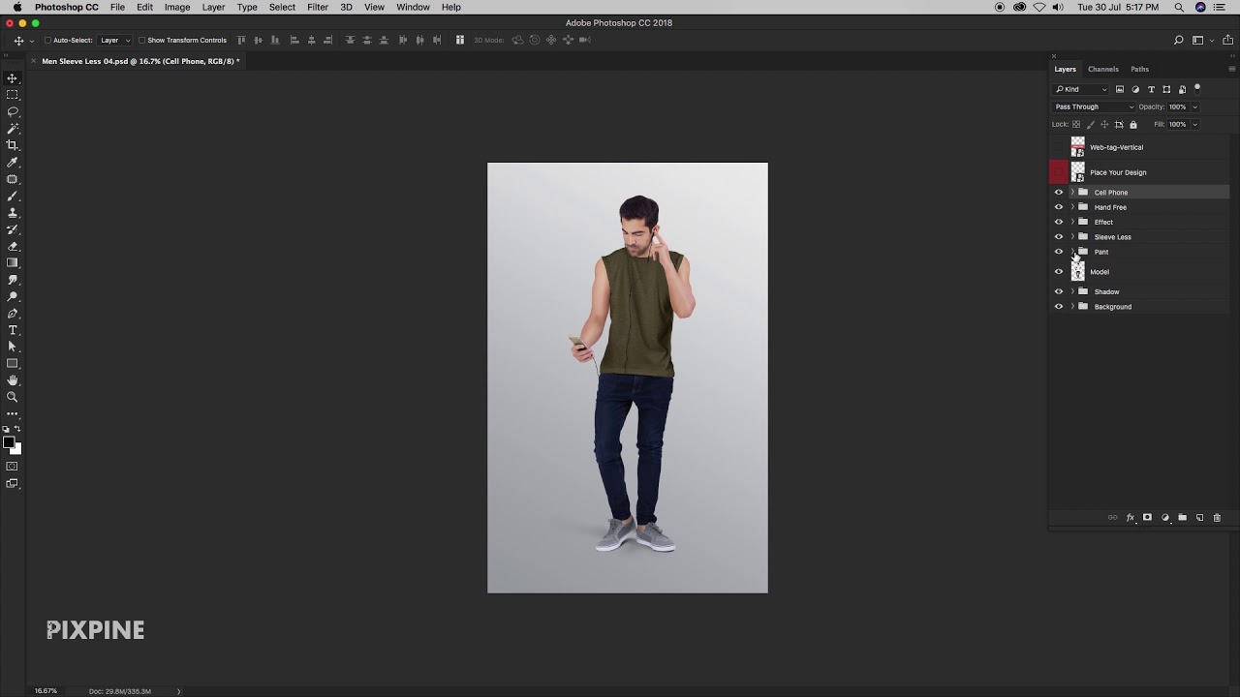Click the Change Screen Mode icon
Image resolution: width=1240 pixels, height=697 pixels.
[x=13, y=483]
